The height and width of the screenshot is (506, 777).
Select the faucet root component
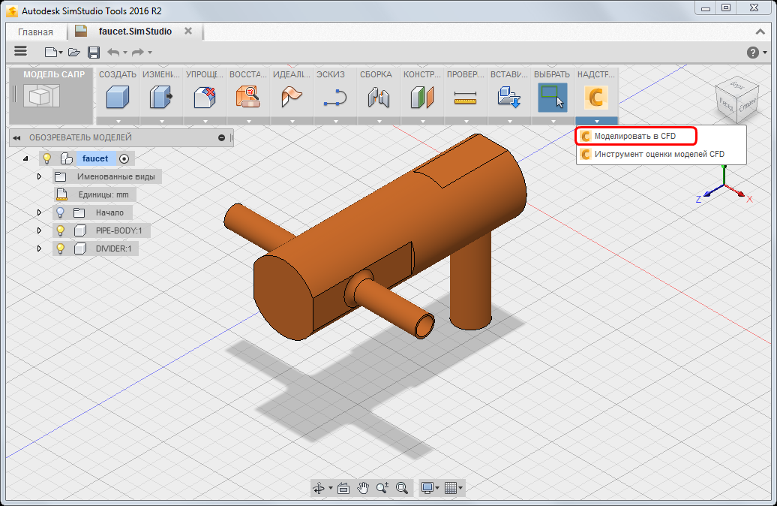95,158
